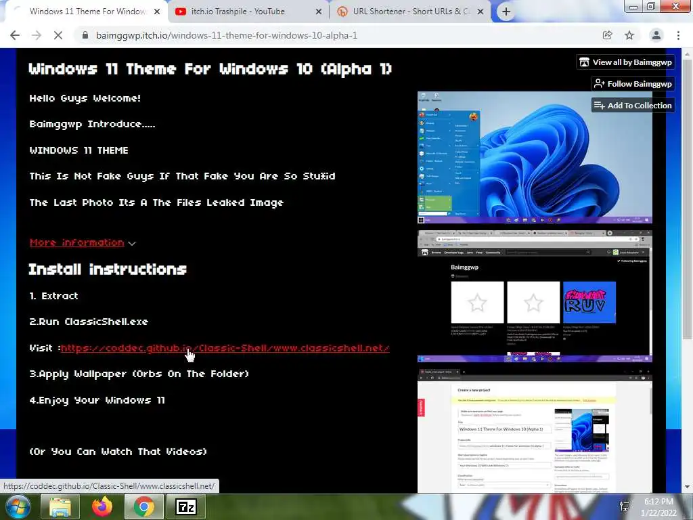693x520 pixels.
Task: Open the Windows 11 desktop screenshot thumbnail
Action: [x=535, y=157]
